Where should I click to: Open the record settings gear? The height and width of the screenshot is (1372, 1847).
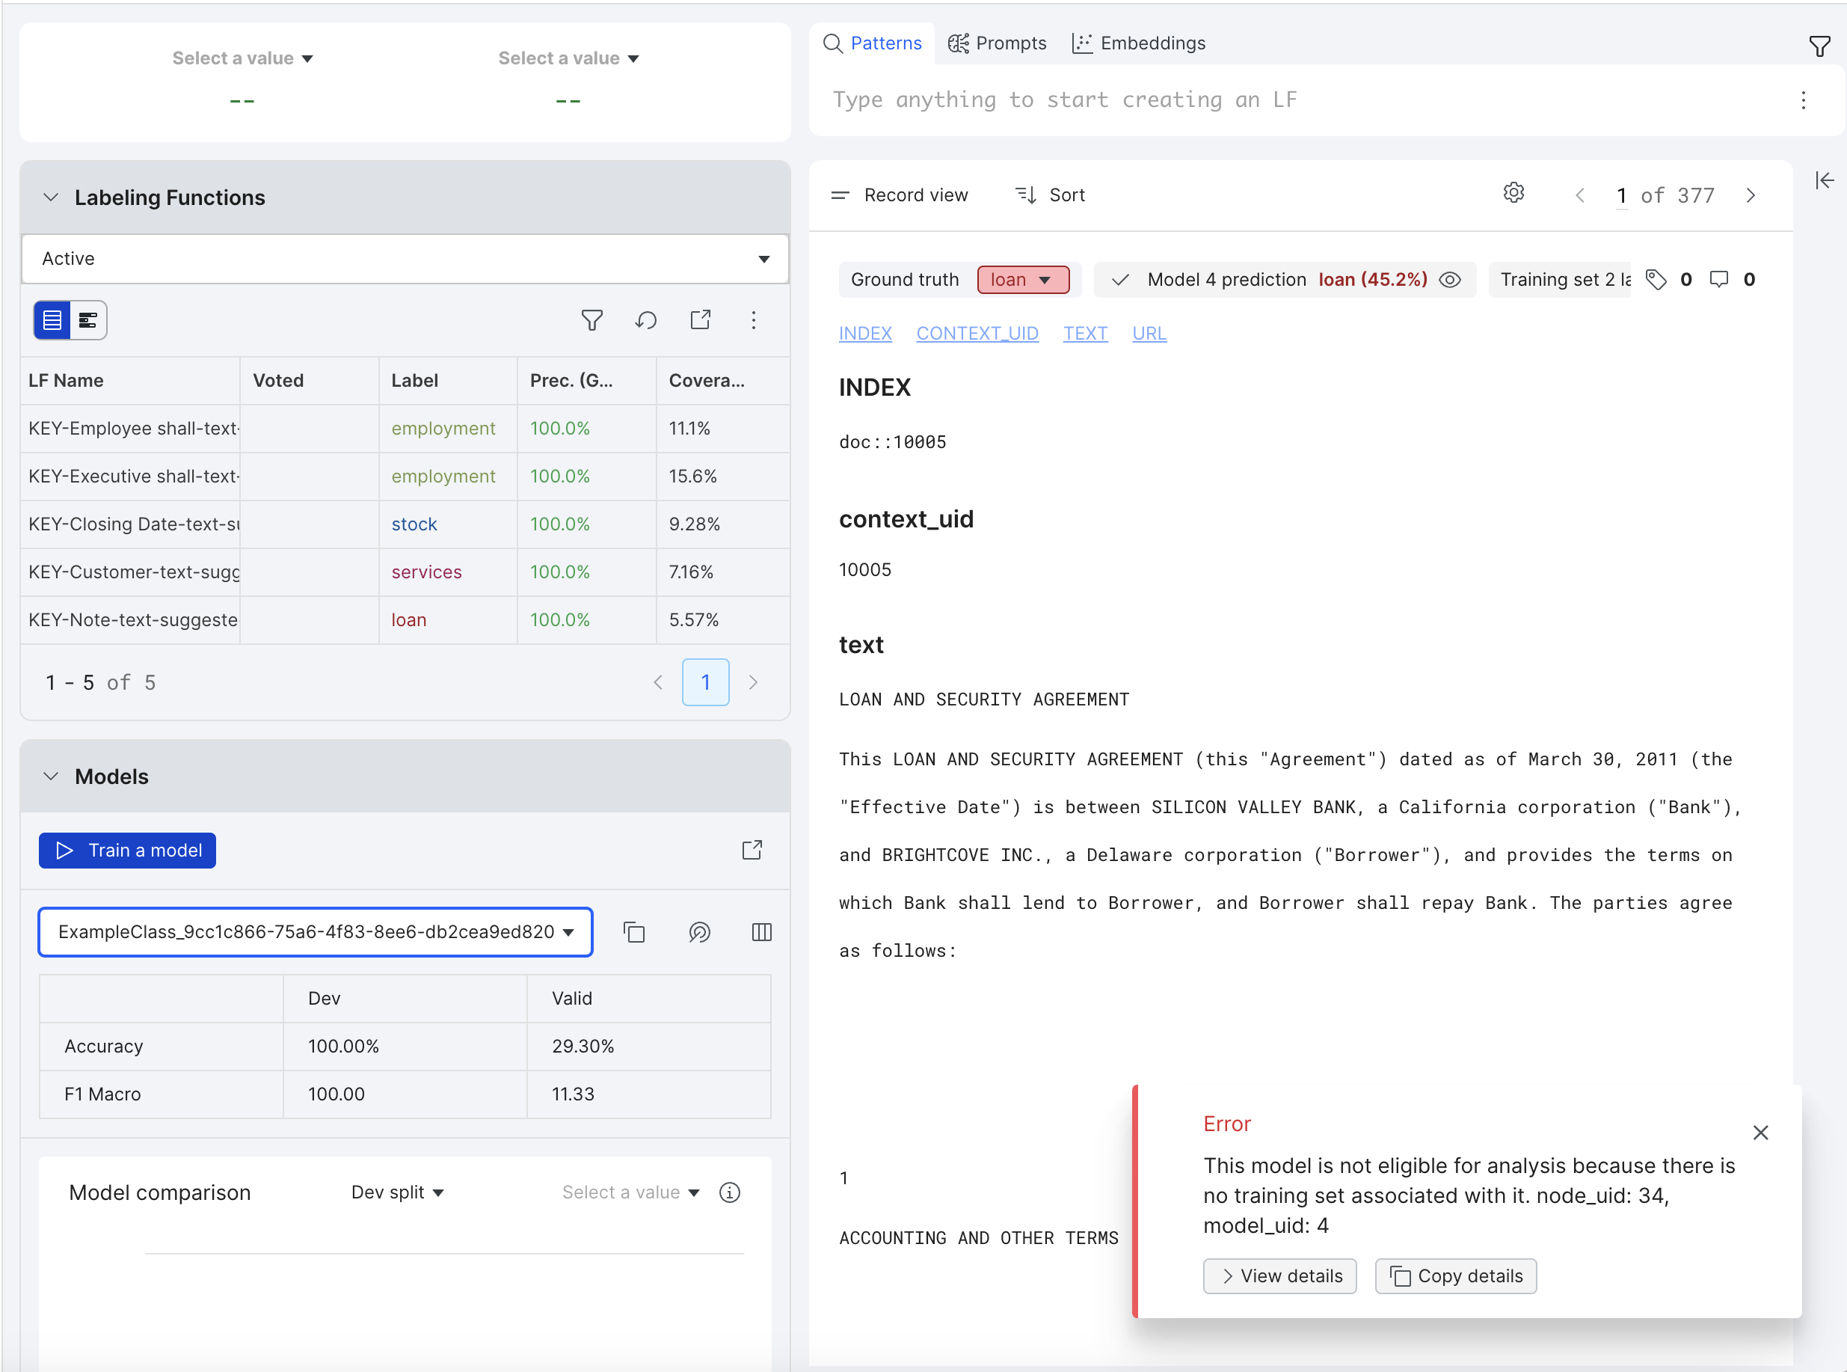pos(1513,193)
